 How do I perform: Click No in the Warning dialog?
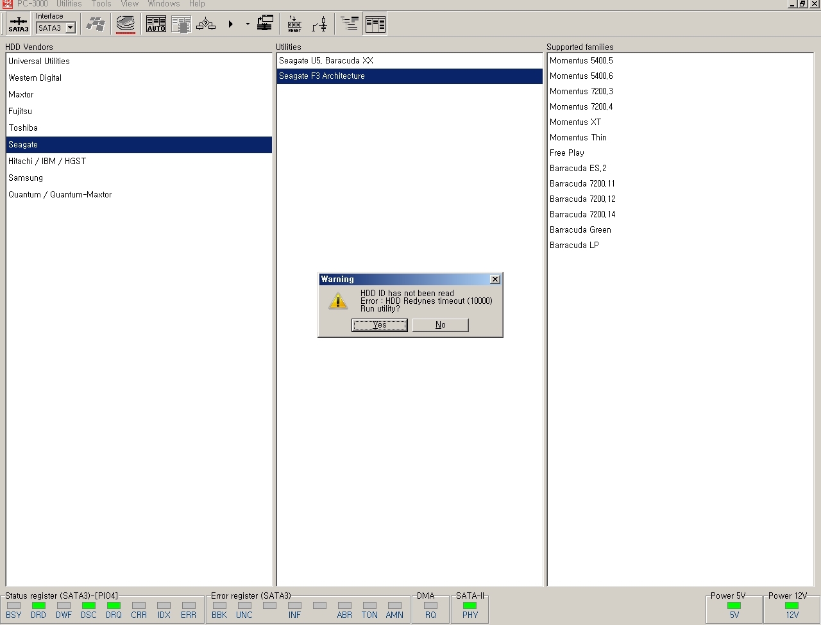click(x=441, y=325)
